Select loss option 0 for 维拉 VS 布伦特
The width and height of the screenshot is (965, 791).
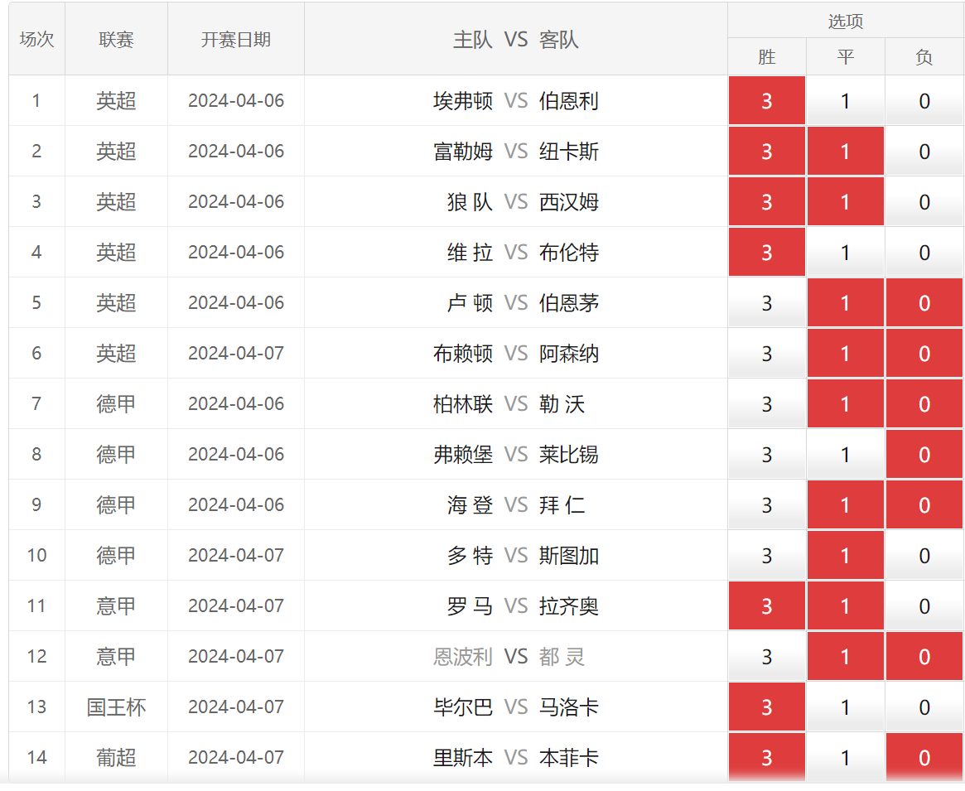click(924, 252)
